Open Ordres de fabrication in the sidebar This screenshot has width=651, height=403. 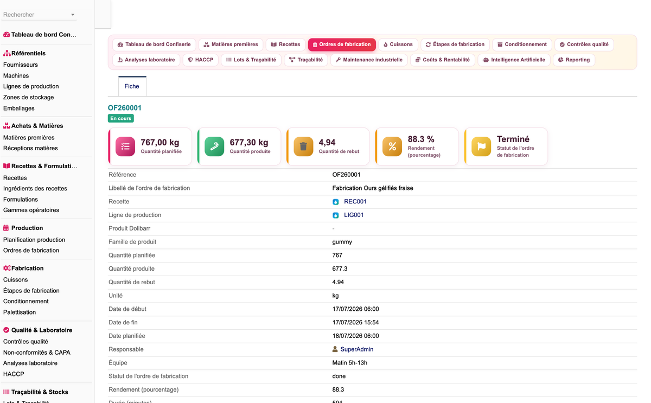[31, 250]
